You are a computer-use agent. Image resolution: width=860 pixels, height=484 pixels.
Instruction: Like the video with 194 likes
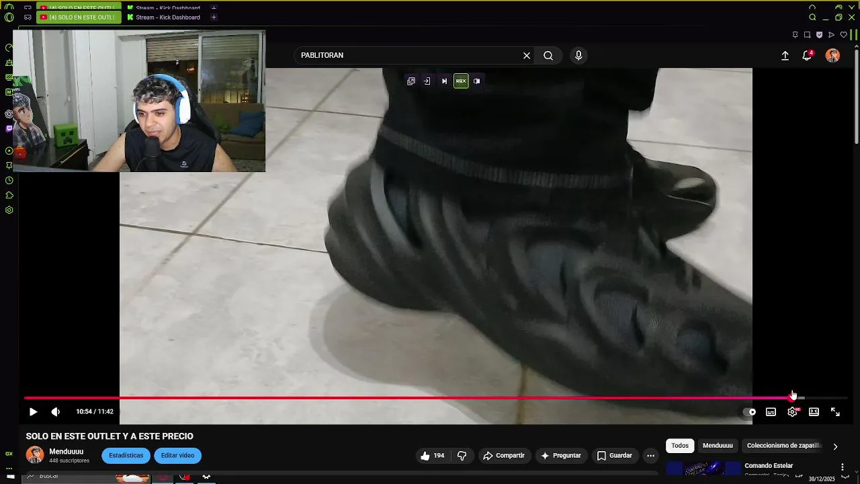431,456
